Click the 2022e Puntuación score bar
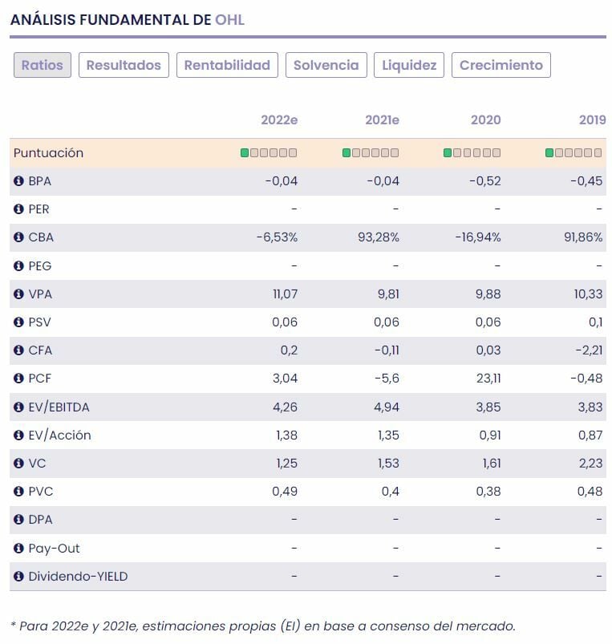This screenshot has height=644, width=612. (269, 152)
